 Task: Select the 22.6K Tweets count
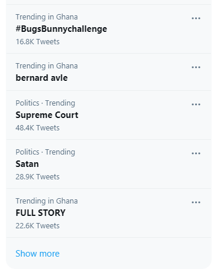click(x=38, y=226)
